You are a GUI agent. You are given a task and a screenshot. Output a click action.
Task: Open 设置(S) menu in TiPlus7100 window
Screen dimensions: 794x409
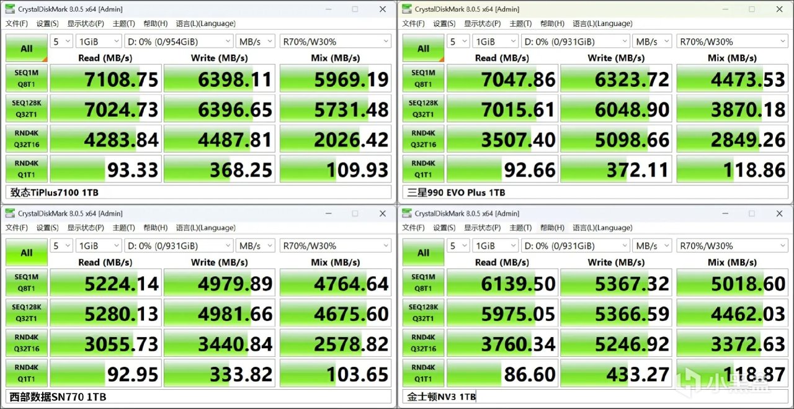[x=48, y=24]
